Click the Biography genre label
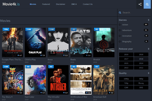This screenshot has width=152, height=101. coord(127,42)
